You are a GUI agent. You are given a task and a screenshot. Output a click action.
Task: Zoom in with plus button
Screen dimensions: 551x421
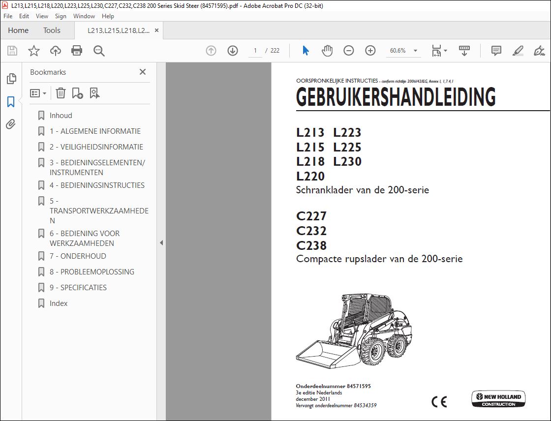(370, 51)
